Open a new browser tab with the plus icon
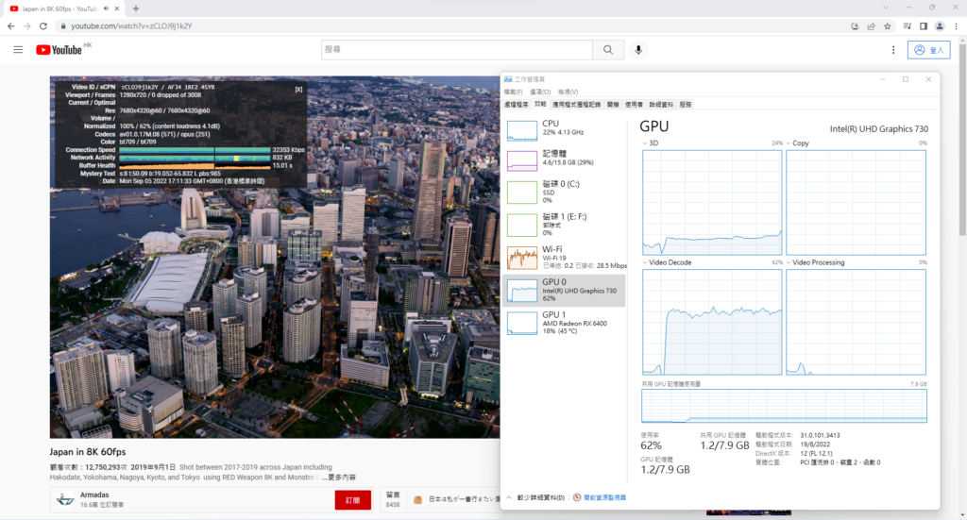967x520 pixels. click(136, 8)
